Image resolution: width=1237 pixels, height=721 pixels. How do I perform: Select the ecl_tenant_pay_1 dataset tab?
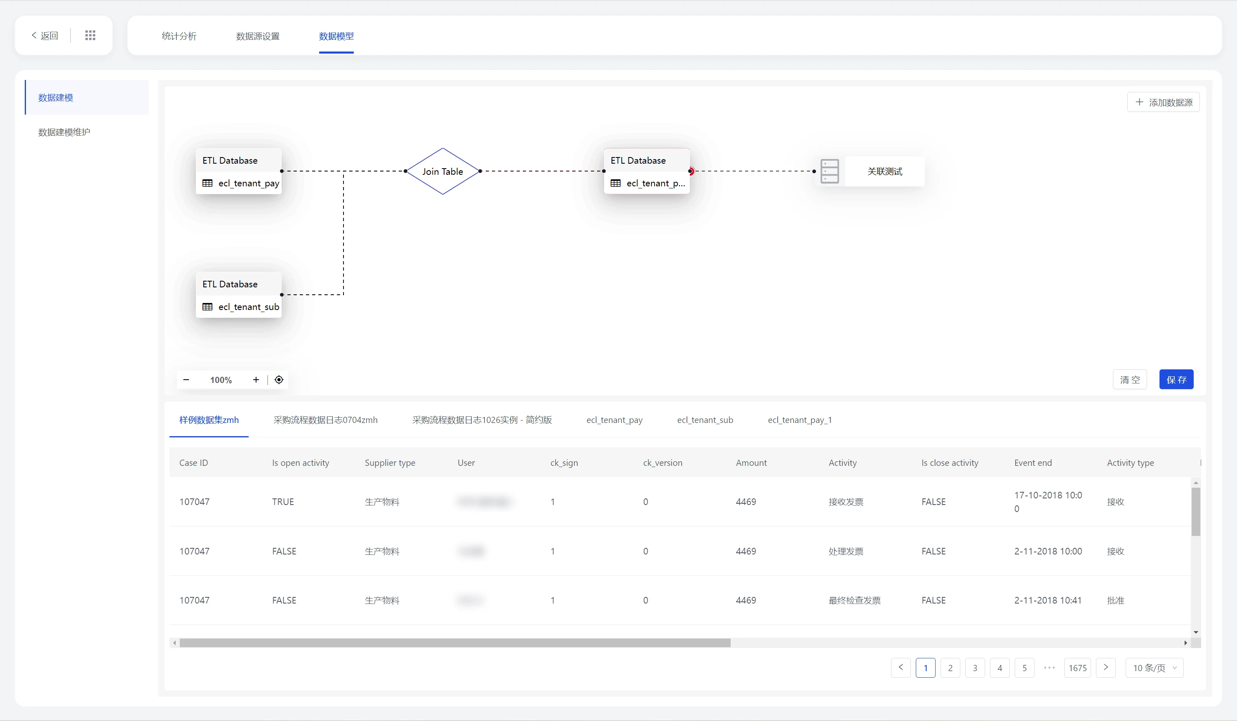800,420
